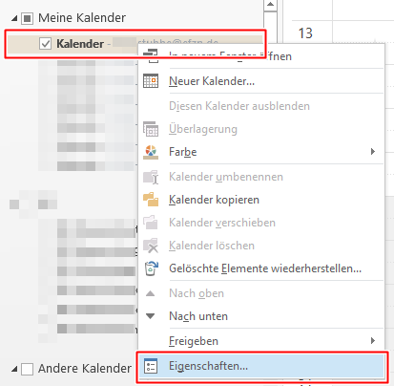Viewport: 394px width, 386px height.
Task: Click the Kalender kopieren folder icon
Action: click(151, 200)
